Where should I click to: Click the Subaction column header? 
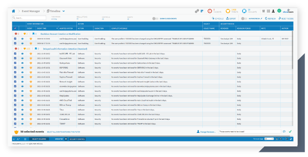pos(102,28)
